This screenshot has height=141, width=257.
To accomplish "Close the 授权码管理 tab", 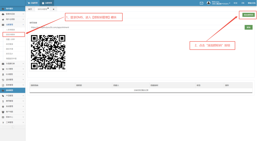I will tap(48, 8).
